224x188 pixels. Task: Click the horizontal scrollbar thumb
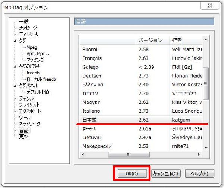coord(129,154)
